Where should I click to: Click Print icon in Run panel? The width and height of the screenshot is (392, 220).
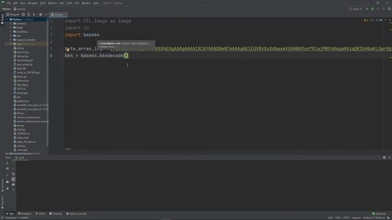tap(13, 185)
